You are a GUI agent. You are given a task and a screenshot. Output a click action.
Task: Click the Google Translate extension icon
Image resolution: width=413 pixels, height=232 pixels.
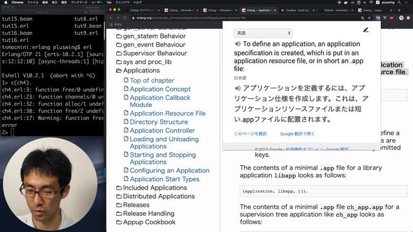coord(378,18)
